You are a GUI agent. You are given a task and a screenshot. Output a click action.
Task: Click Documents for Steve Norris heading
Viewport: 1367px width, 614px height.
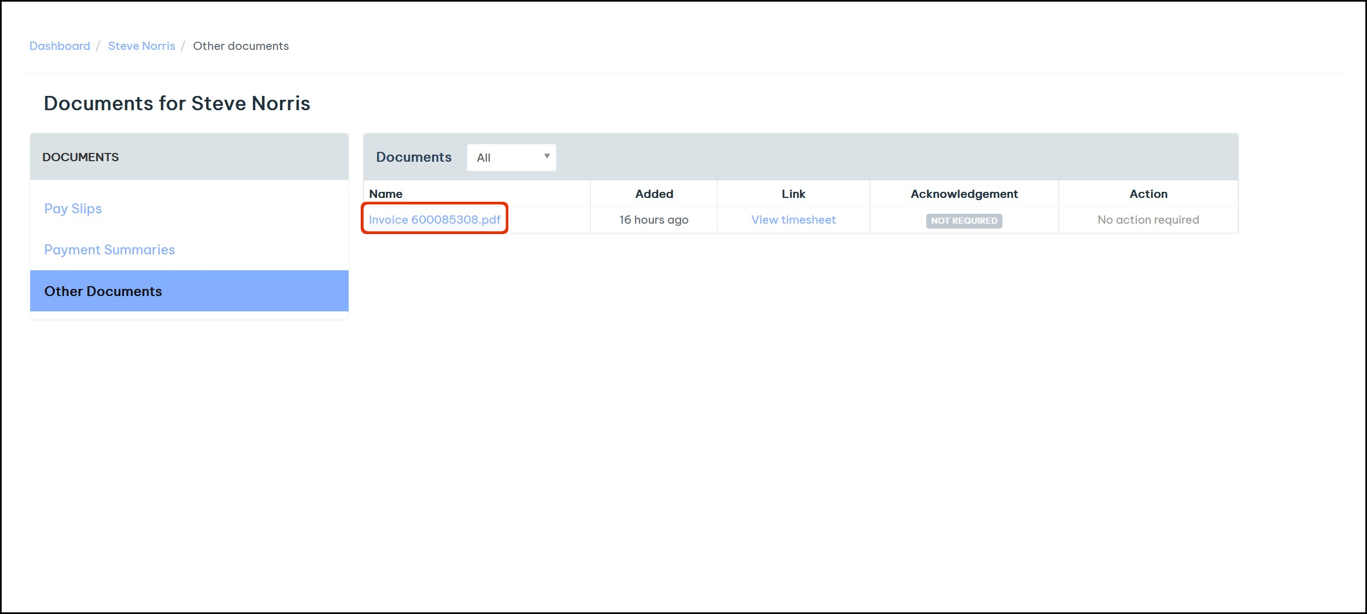[177, 103]
